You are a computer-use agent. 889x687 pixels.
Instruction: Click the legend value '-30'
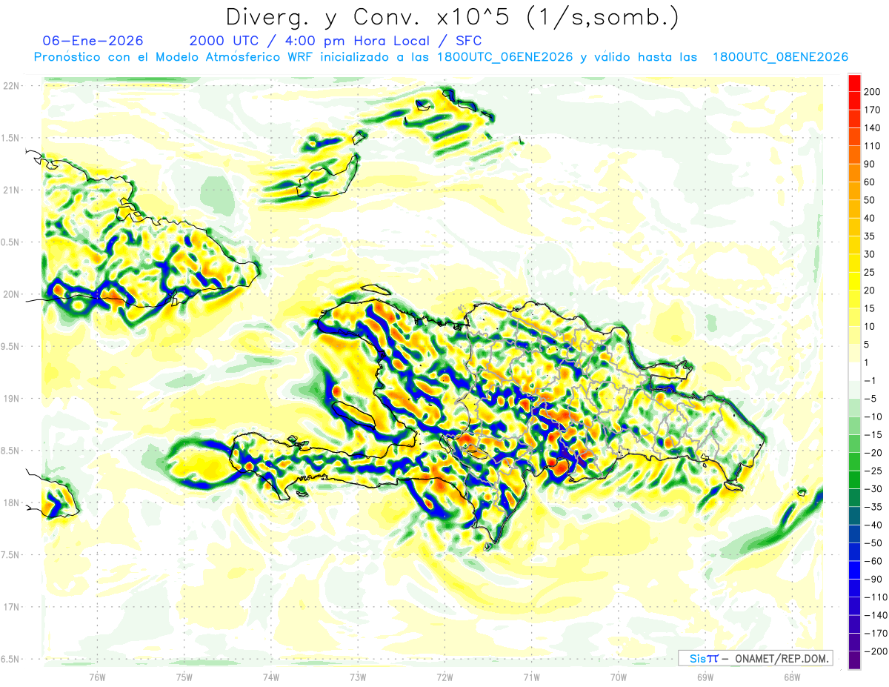pos(873,488)
